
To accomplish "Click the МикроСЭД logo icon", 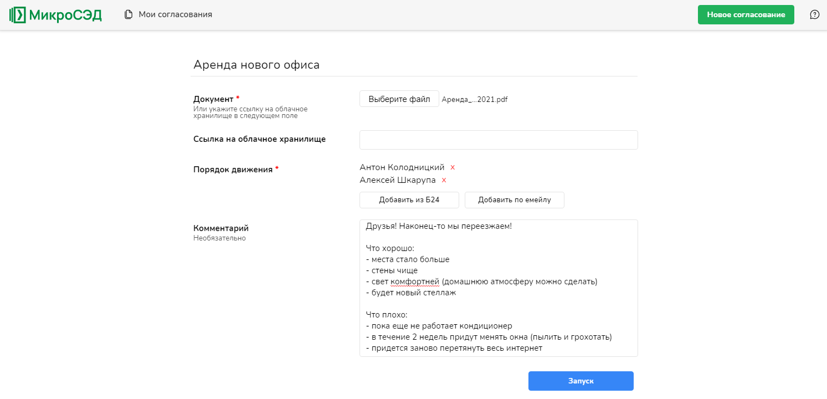I will (18, 15).
